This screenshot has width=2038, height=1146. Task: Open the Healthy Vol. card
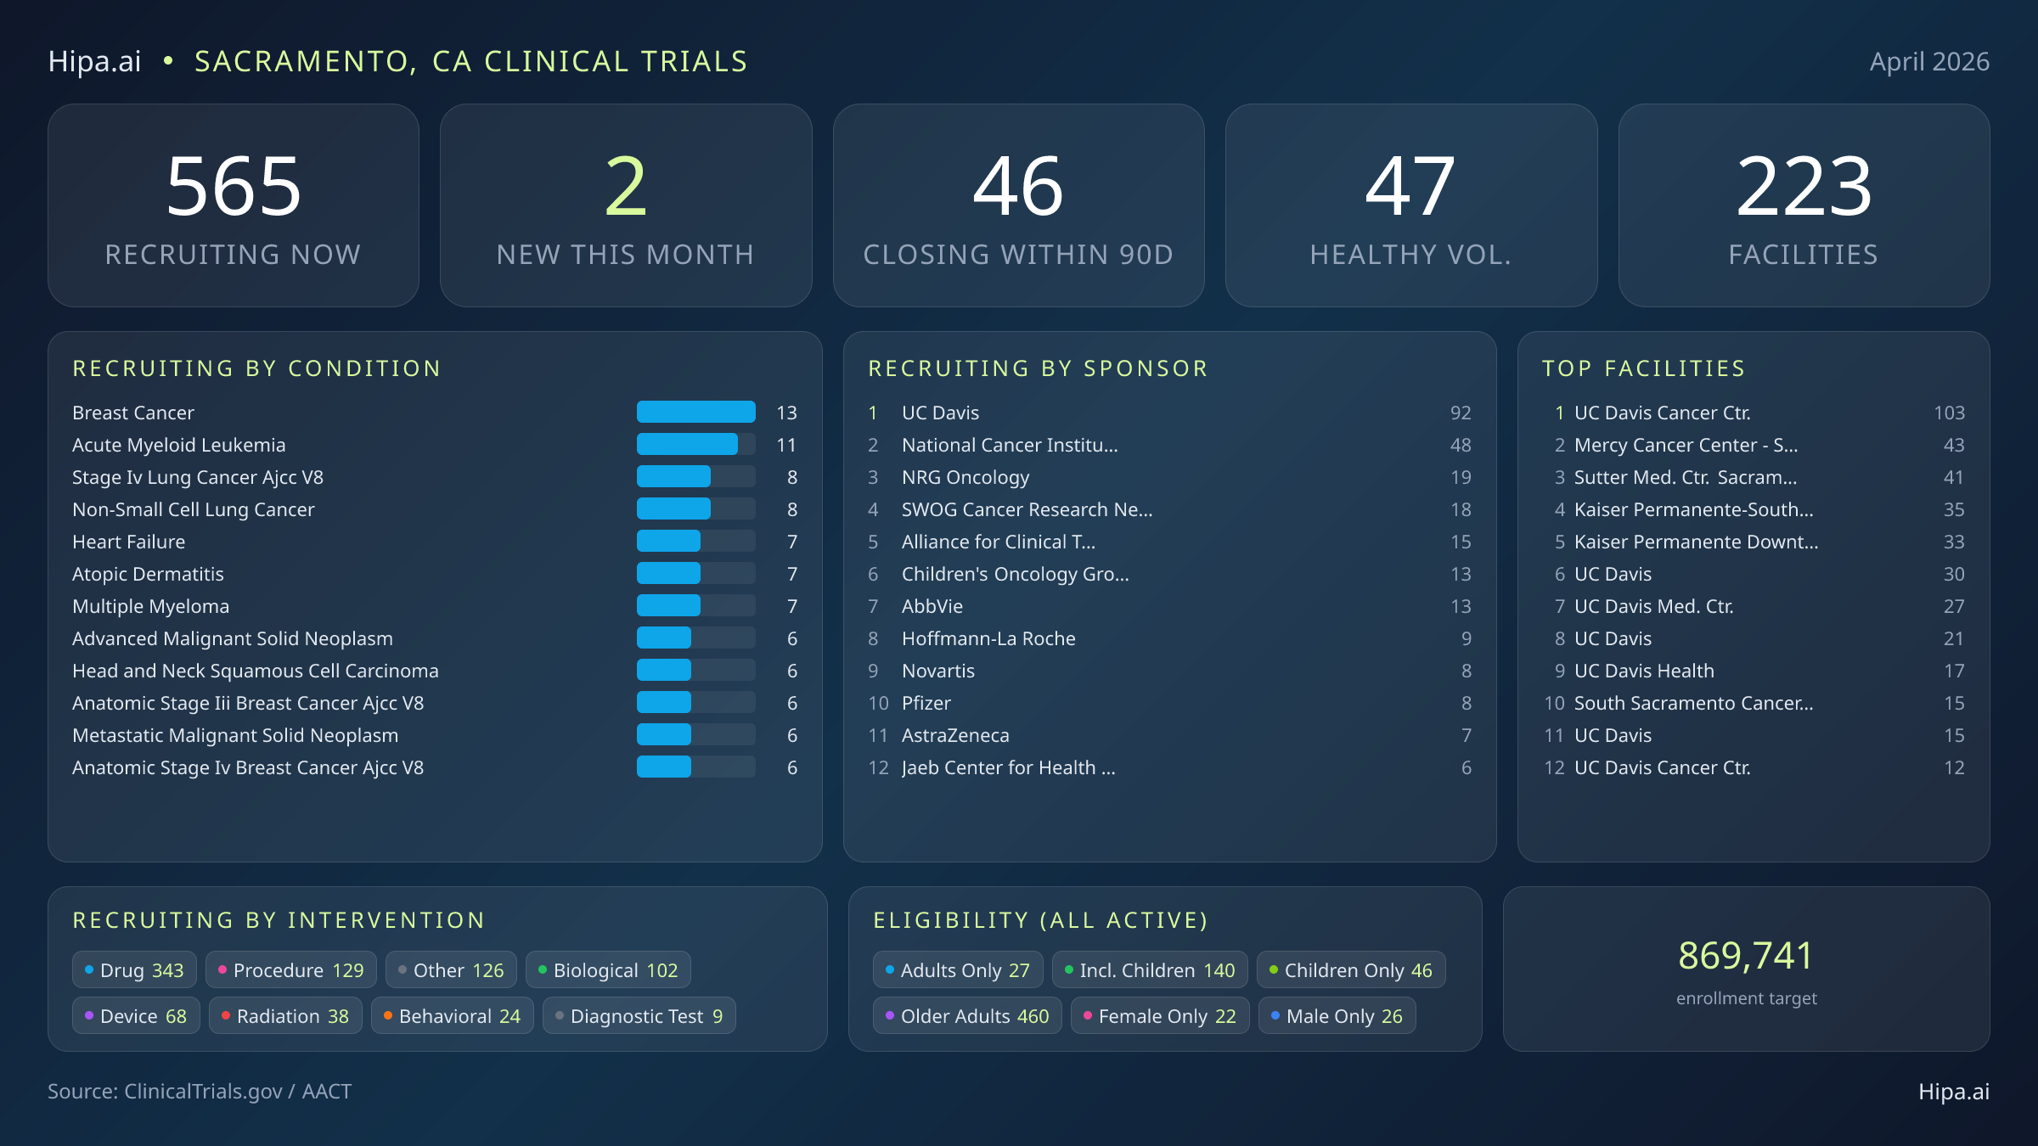pos(1411,205)
